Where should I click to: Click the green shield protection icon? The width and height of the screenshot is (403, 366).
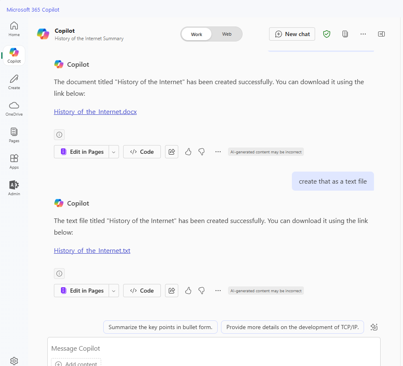coord(327,34)
